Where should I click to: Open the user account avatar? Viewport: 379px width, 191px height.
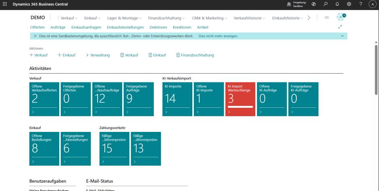tap(372, 4)
